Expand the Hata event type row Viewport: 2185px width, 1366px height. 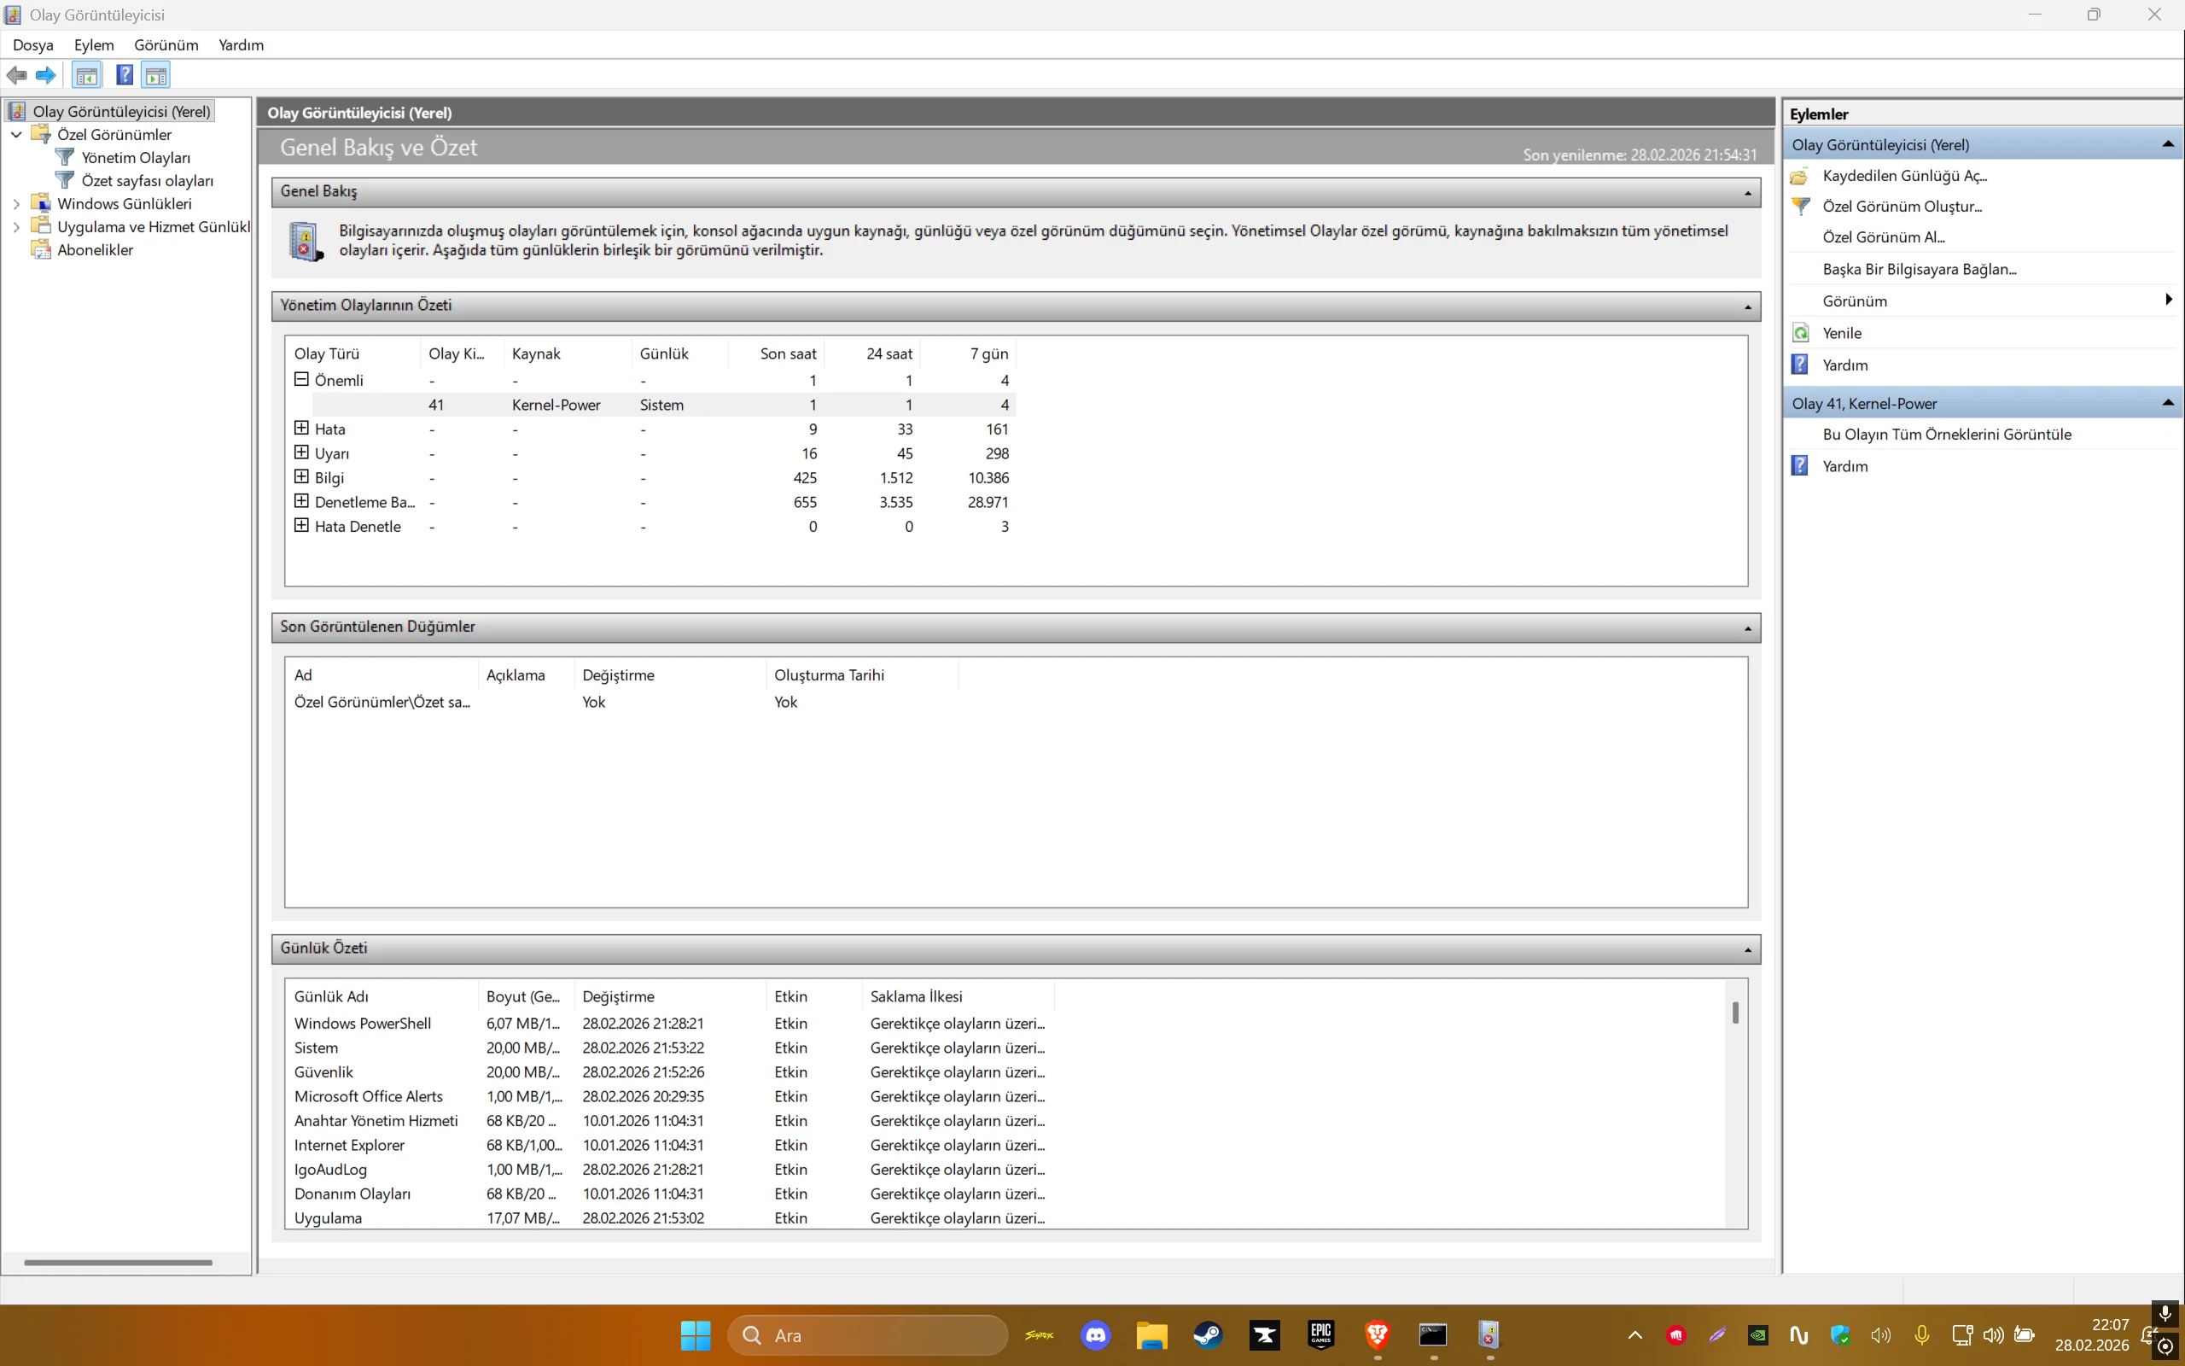(x=301, y=429)
